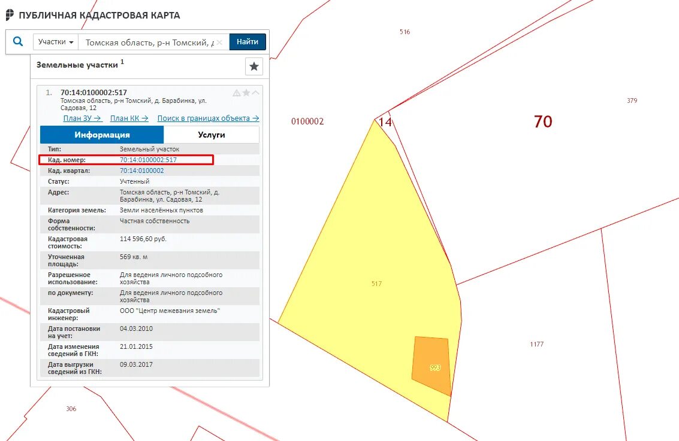Click cadastral quarter link 70:14:0100002
Image resolution: width=679 pixels, height=441 pixels.
tap(141, 171)
